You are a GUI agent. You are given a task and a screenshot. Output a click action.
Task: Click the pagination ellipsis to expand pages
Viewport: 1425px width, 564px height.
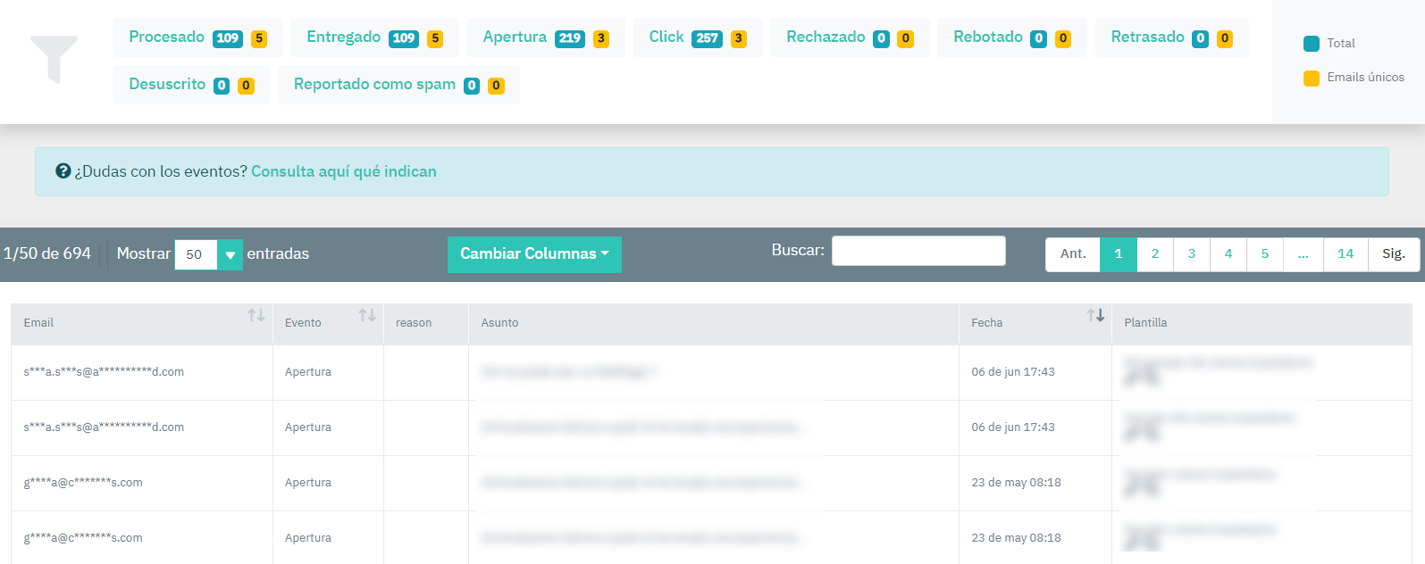pos(1303,254)
